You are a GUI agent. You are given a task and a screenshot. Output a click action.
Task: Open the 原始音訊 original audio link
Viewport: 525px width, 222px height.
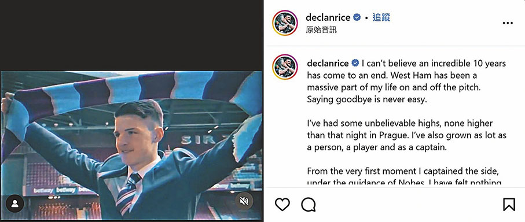coord(321,29)
